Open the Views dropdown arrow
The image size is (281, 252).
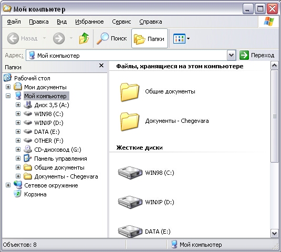tap(188, 38)
